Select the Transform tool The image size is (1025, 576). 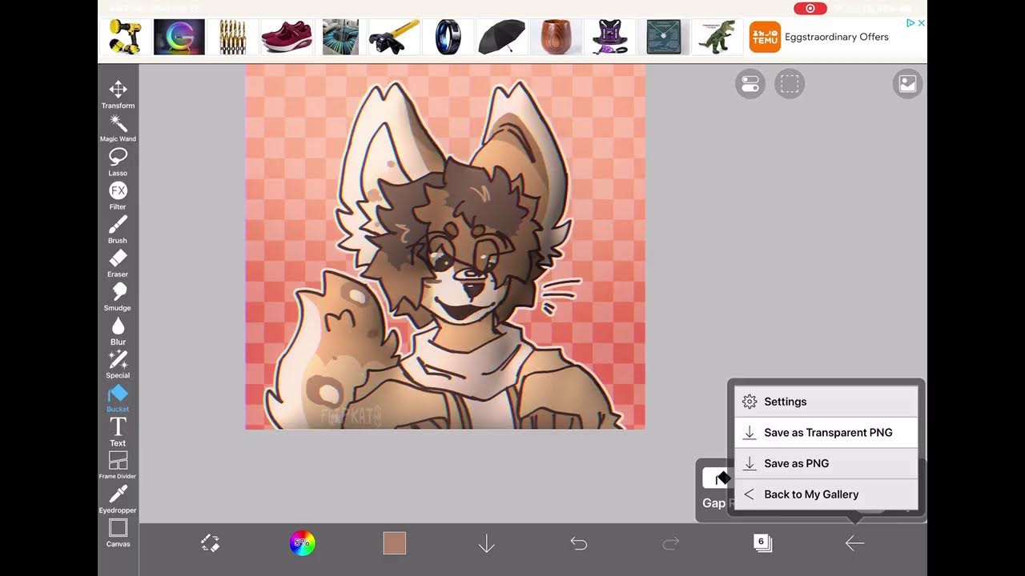tap(118, 94)
